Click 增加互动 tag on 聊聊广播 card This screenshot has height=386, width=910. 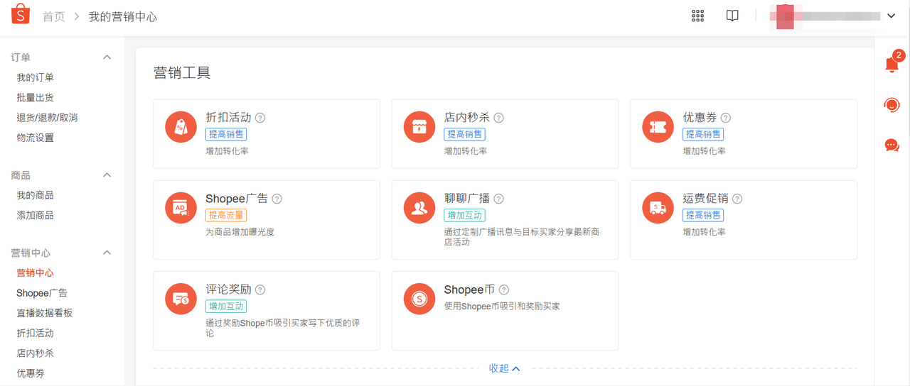click(465, 215)
